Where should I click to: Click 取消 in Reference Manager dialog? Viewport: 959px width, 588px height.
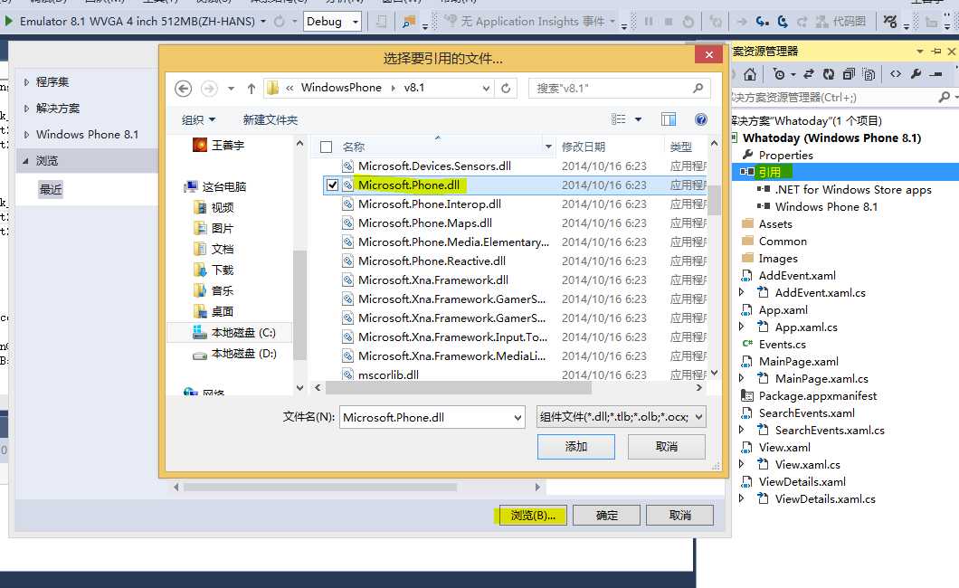[x=680, y=516]
